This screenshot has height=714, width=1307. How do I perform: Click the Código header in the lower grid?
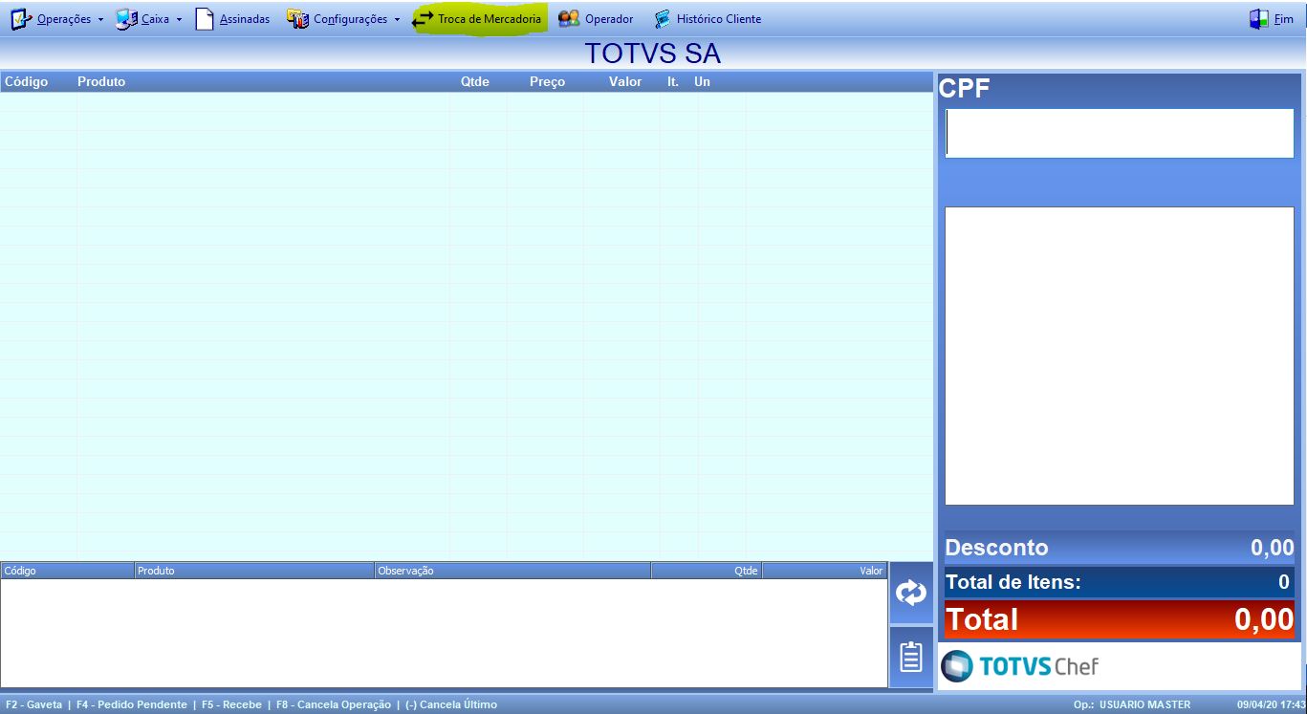click(68, 571)
